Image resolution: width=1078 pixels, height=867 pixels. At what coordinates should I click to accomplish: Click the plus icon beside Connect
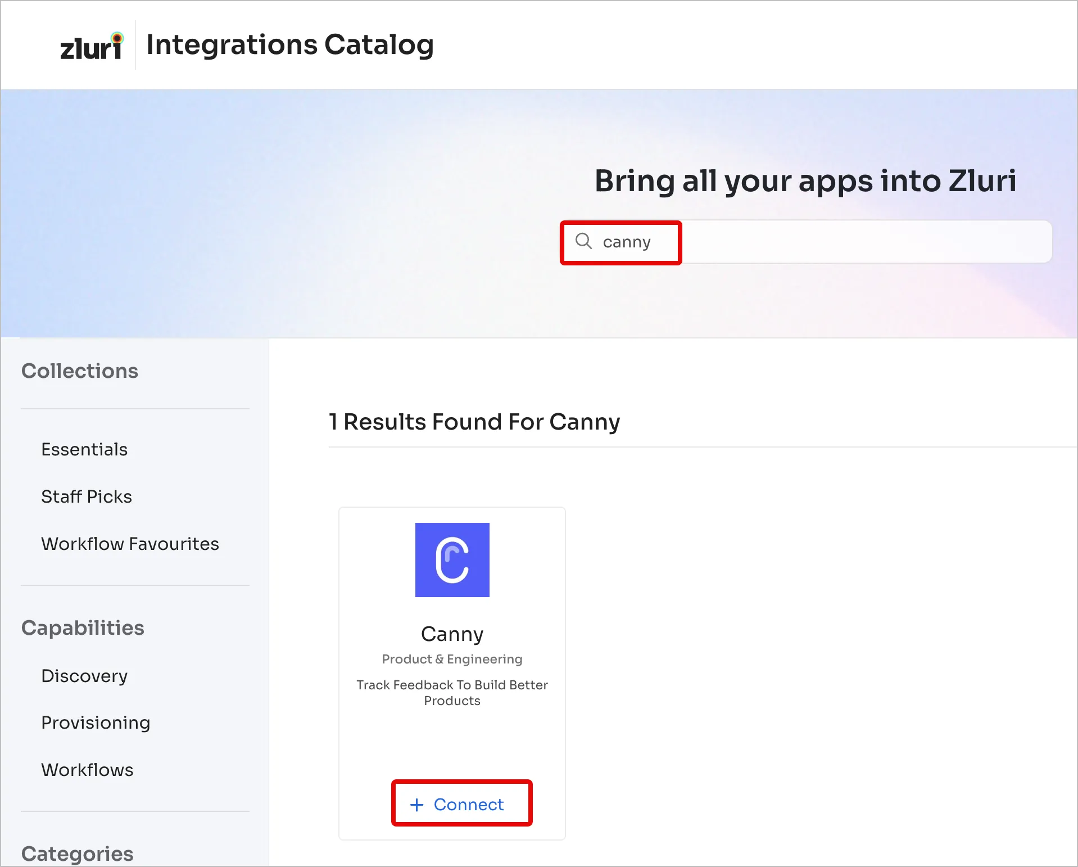(x=416, y=805)
